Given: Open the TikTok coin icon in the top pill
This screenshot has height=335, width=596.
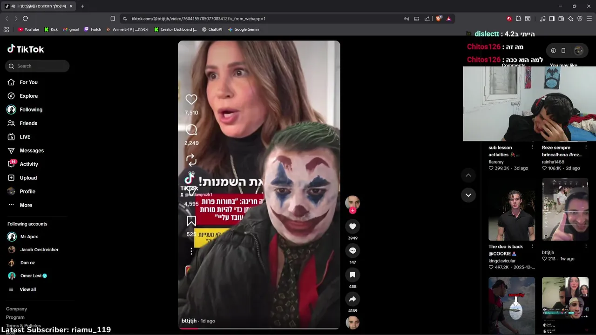Looking at the screenshot, I should tap(553, 51).
